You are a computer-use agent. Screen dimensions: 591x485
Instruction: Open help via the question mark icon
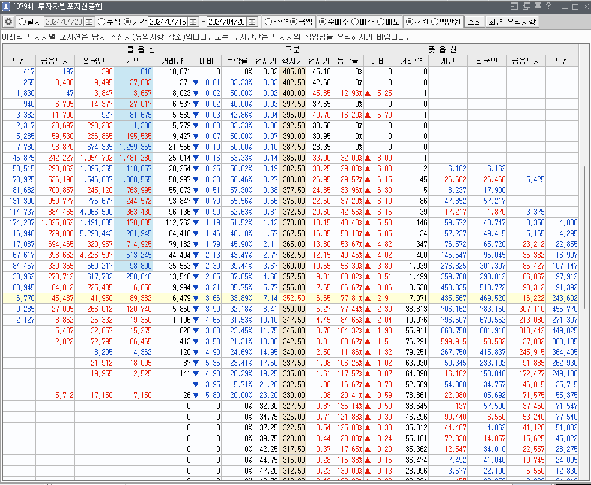[x=548, y=7]
